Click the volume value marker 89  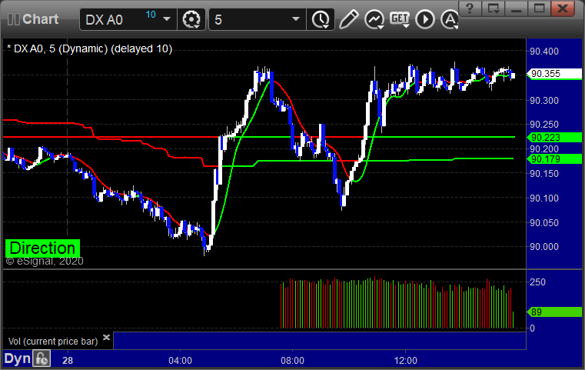tap(554, 312)
